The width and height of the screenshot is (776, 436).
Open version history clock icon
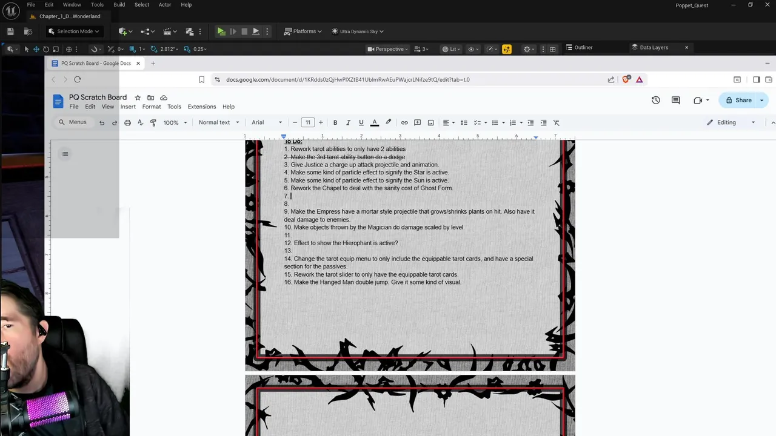tap(655, 100)
